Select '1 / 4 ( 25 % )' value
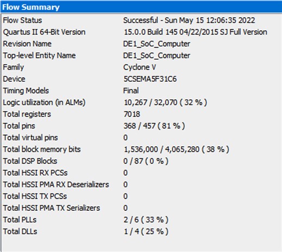The width and height of the screenshot is (282, 252). pos(146,231)
